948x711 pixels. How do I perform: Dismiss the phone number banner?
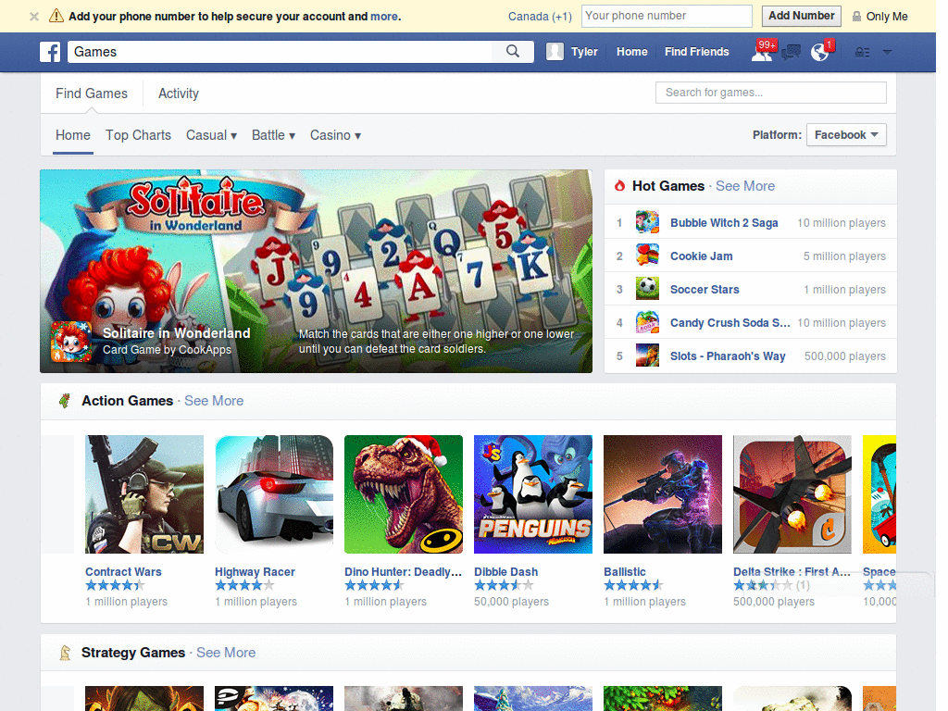pos(34,17)
